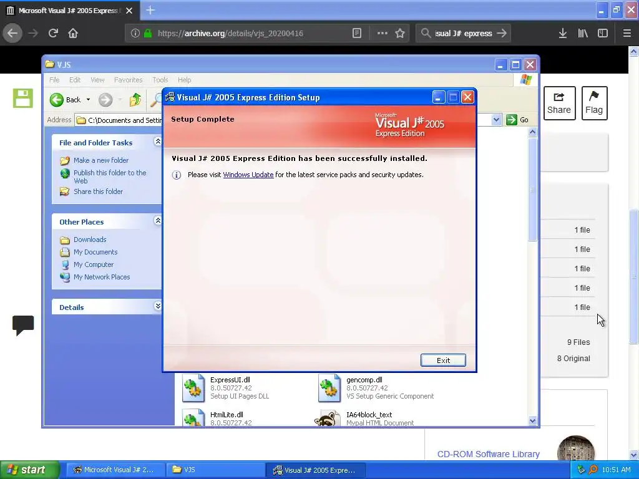This screenshot has height=479, width=639.
Task: Show site information icon in address bar
Action: (135, 34)
